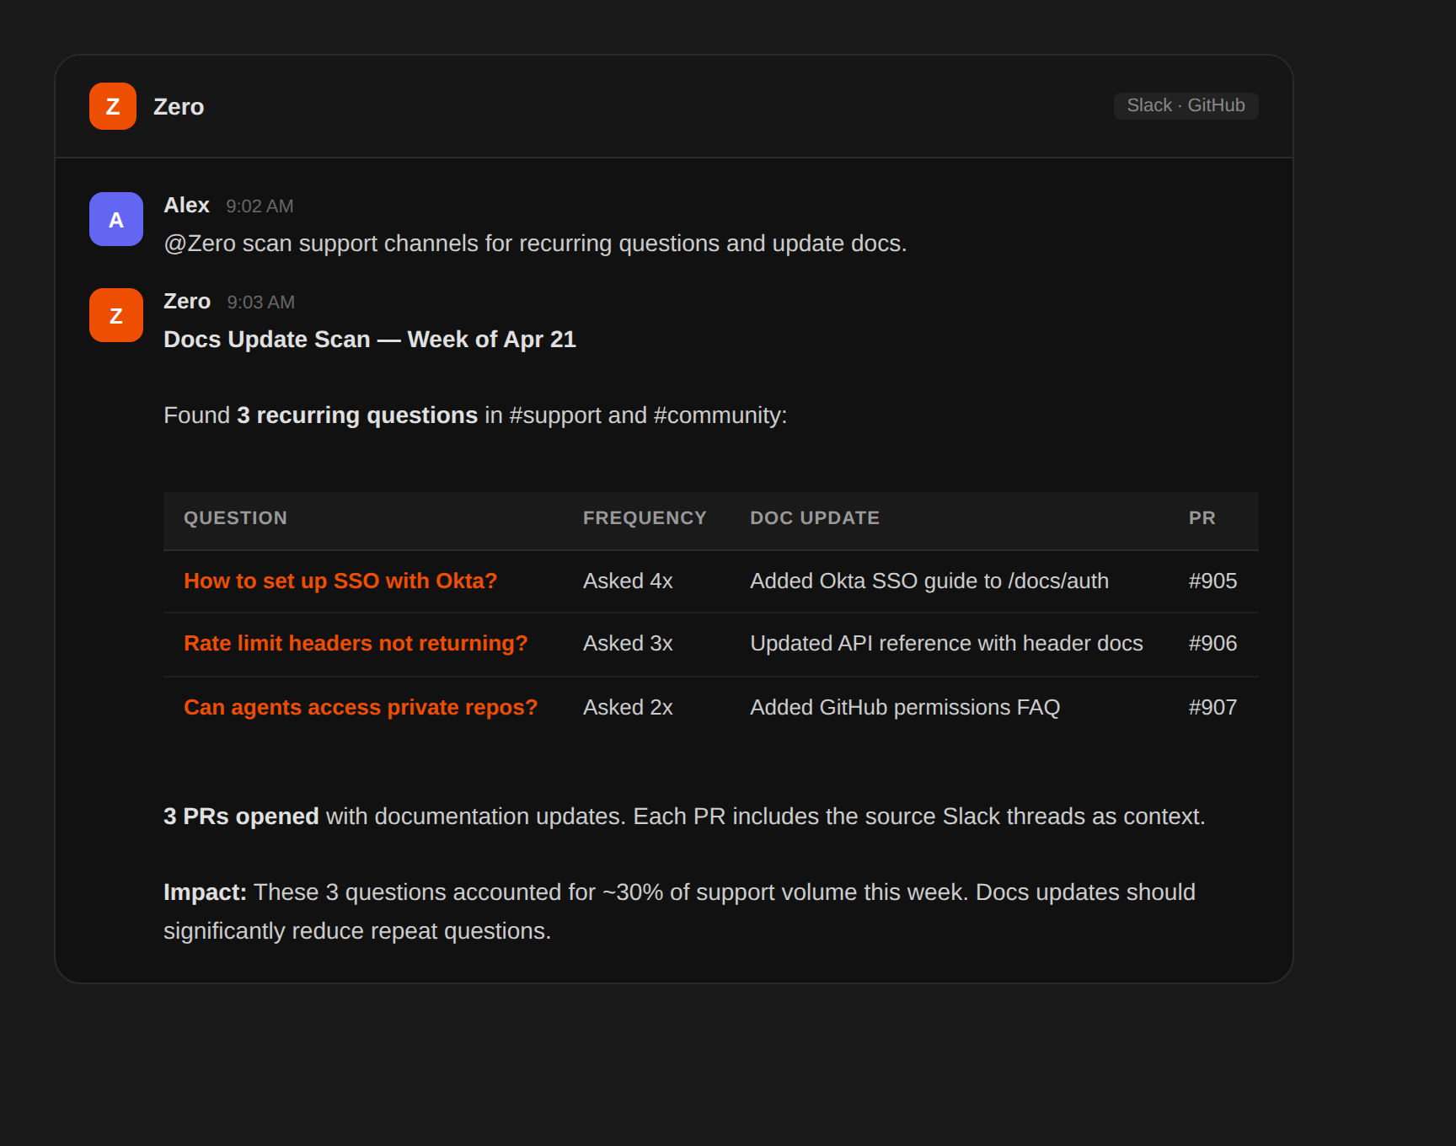Open 'Rate limit headers not returning?' link

click(356, 643)
